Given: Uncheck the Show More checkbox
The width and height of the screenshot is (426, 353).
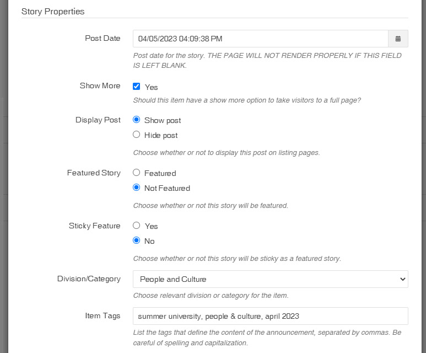Looking at the screenshot, I should pos(136,87).
